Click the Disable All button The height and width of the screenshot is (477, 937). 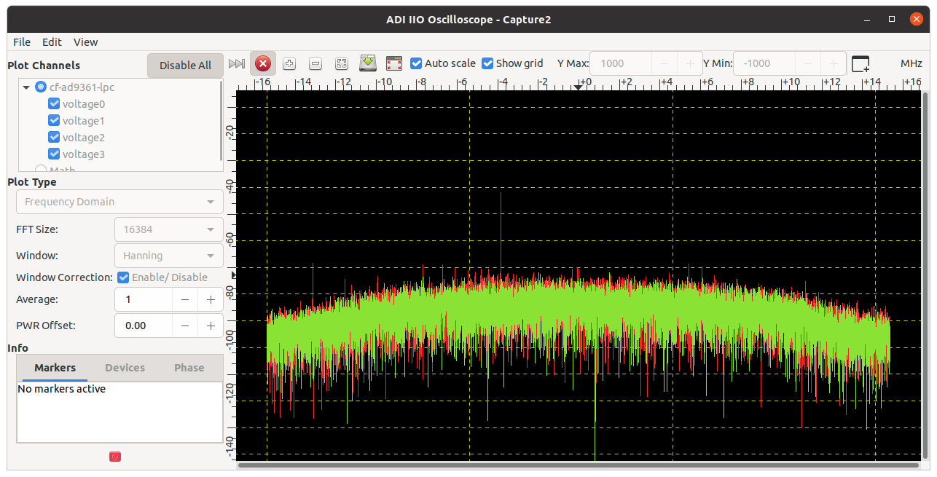coord(185,66)
